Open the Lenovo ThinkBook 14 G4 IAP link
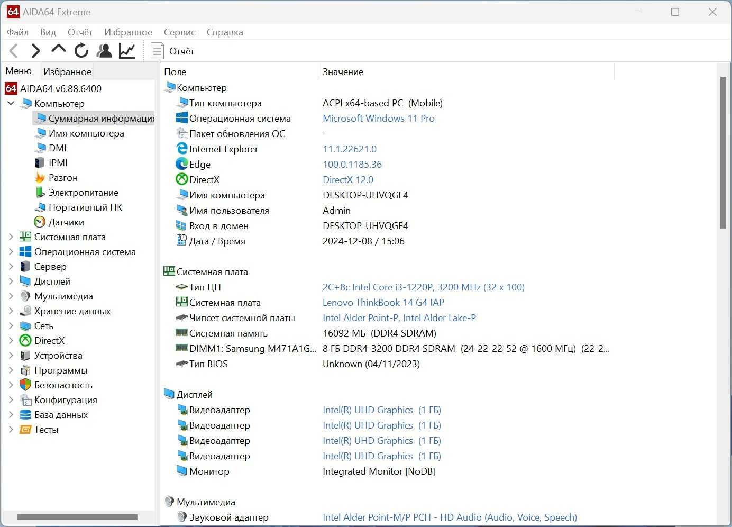Screen dimensions: 732x527 pos(383,303)
